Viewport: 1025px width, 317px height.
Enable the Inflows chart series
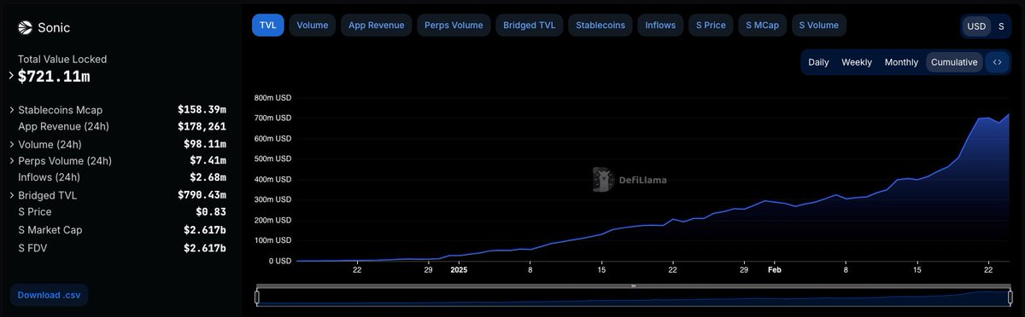coord(660,25)
